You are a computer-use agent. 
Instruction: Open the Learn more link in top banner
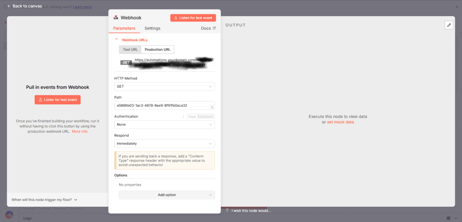click(82, 7)
